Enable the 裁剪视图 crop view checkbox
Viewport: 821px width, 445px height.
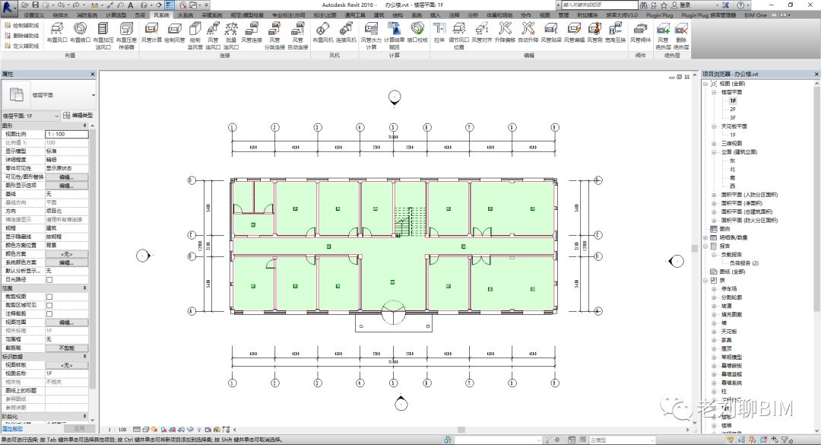click(49, 297)
